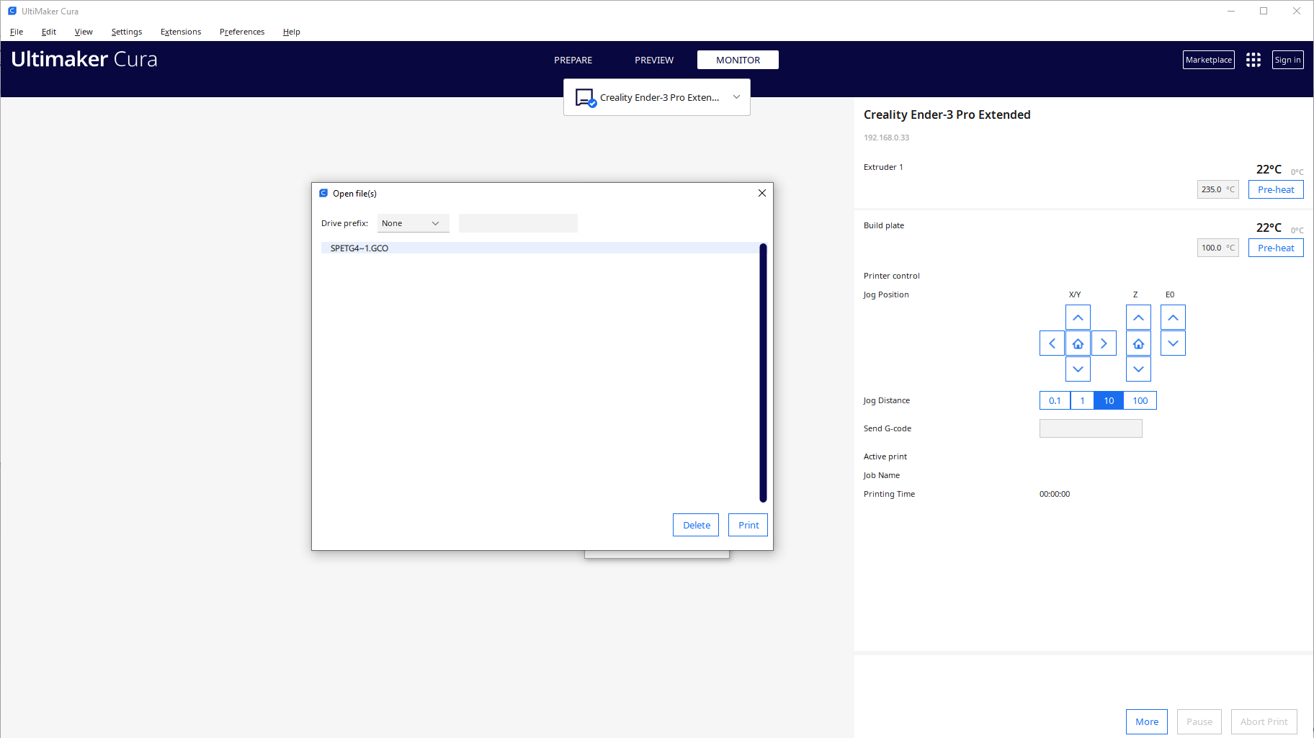Set jog distance to 0.1
The image size is (1314, 738).
(1055, 400)
